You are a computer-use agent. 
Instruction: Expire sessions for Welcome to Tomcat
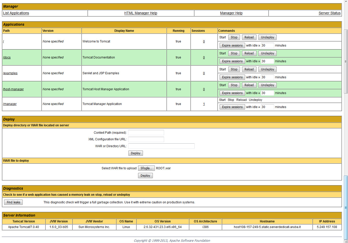[x=232, y=45]
